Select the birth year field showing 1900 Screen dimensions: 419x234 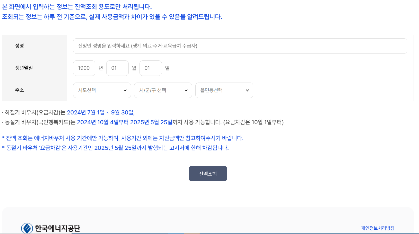click(x=84, y=68)
